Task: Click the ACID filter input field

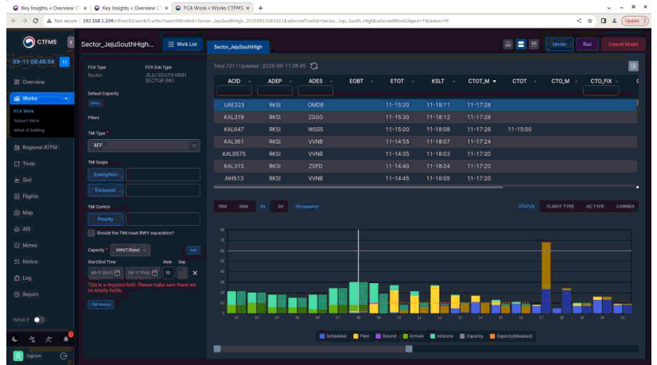Action: click(234, 90)
